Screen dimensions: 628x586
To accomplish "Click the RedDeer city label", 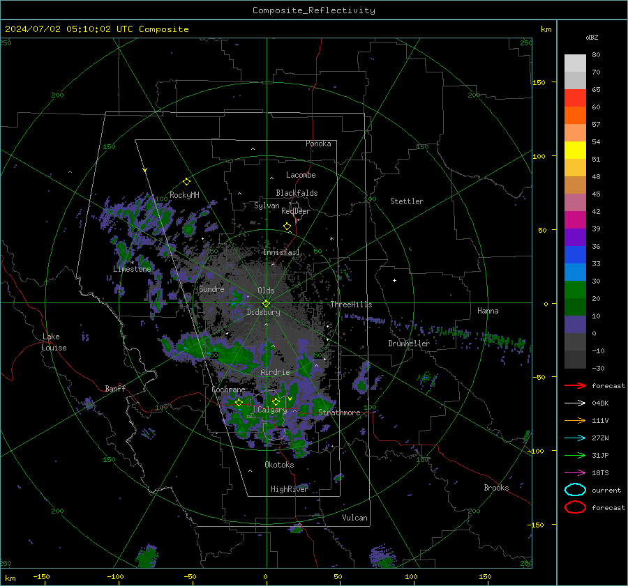I will [x=296, y=211].
